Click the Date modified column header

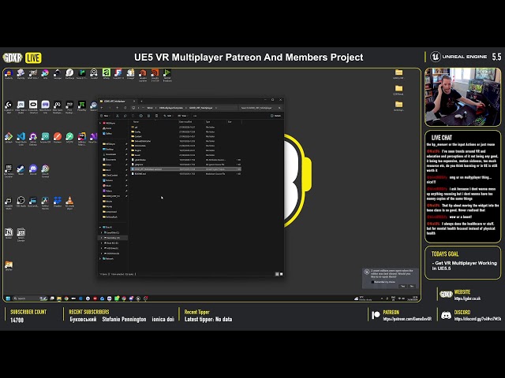(x=185, y=122)
